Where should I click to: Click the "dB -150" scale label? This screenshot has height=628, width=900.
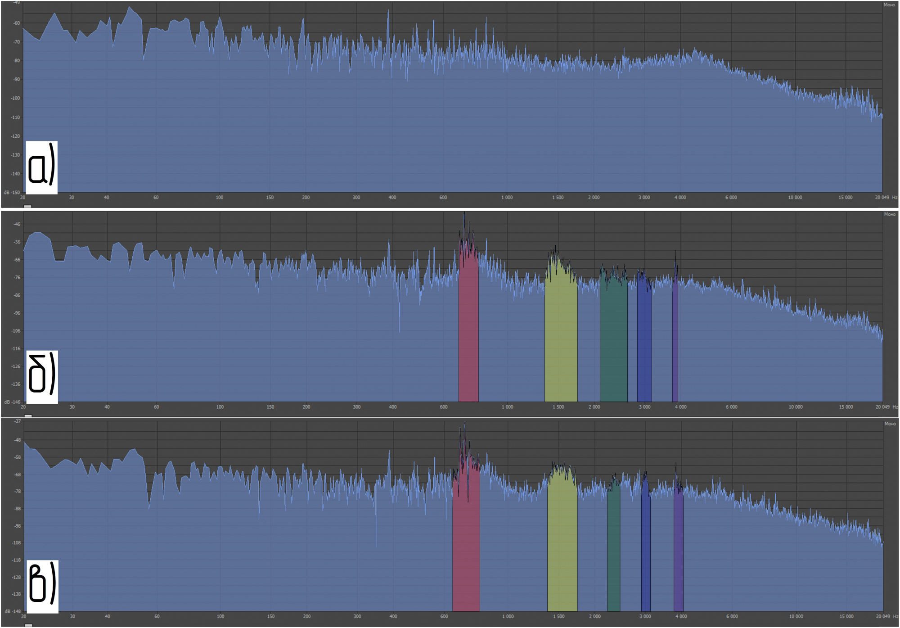12,192
